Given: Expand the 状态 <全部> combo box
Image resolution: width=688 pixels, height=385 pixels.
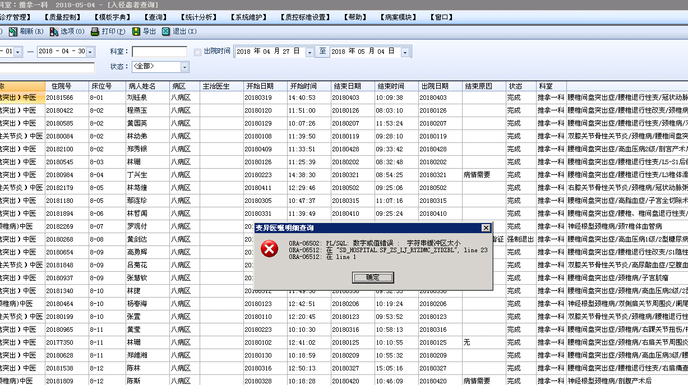Looking at the screenshot, I should point(184,67).
